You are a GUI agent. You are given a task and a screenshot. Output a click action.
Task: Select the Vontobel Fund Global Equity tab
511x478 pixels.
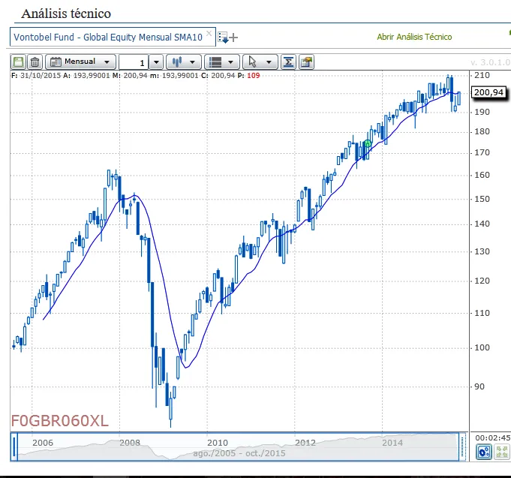point(109,37)
